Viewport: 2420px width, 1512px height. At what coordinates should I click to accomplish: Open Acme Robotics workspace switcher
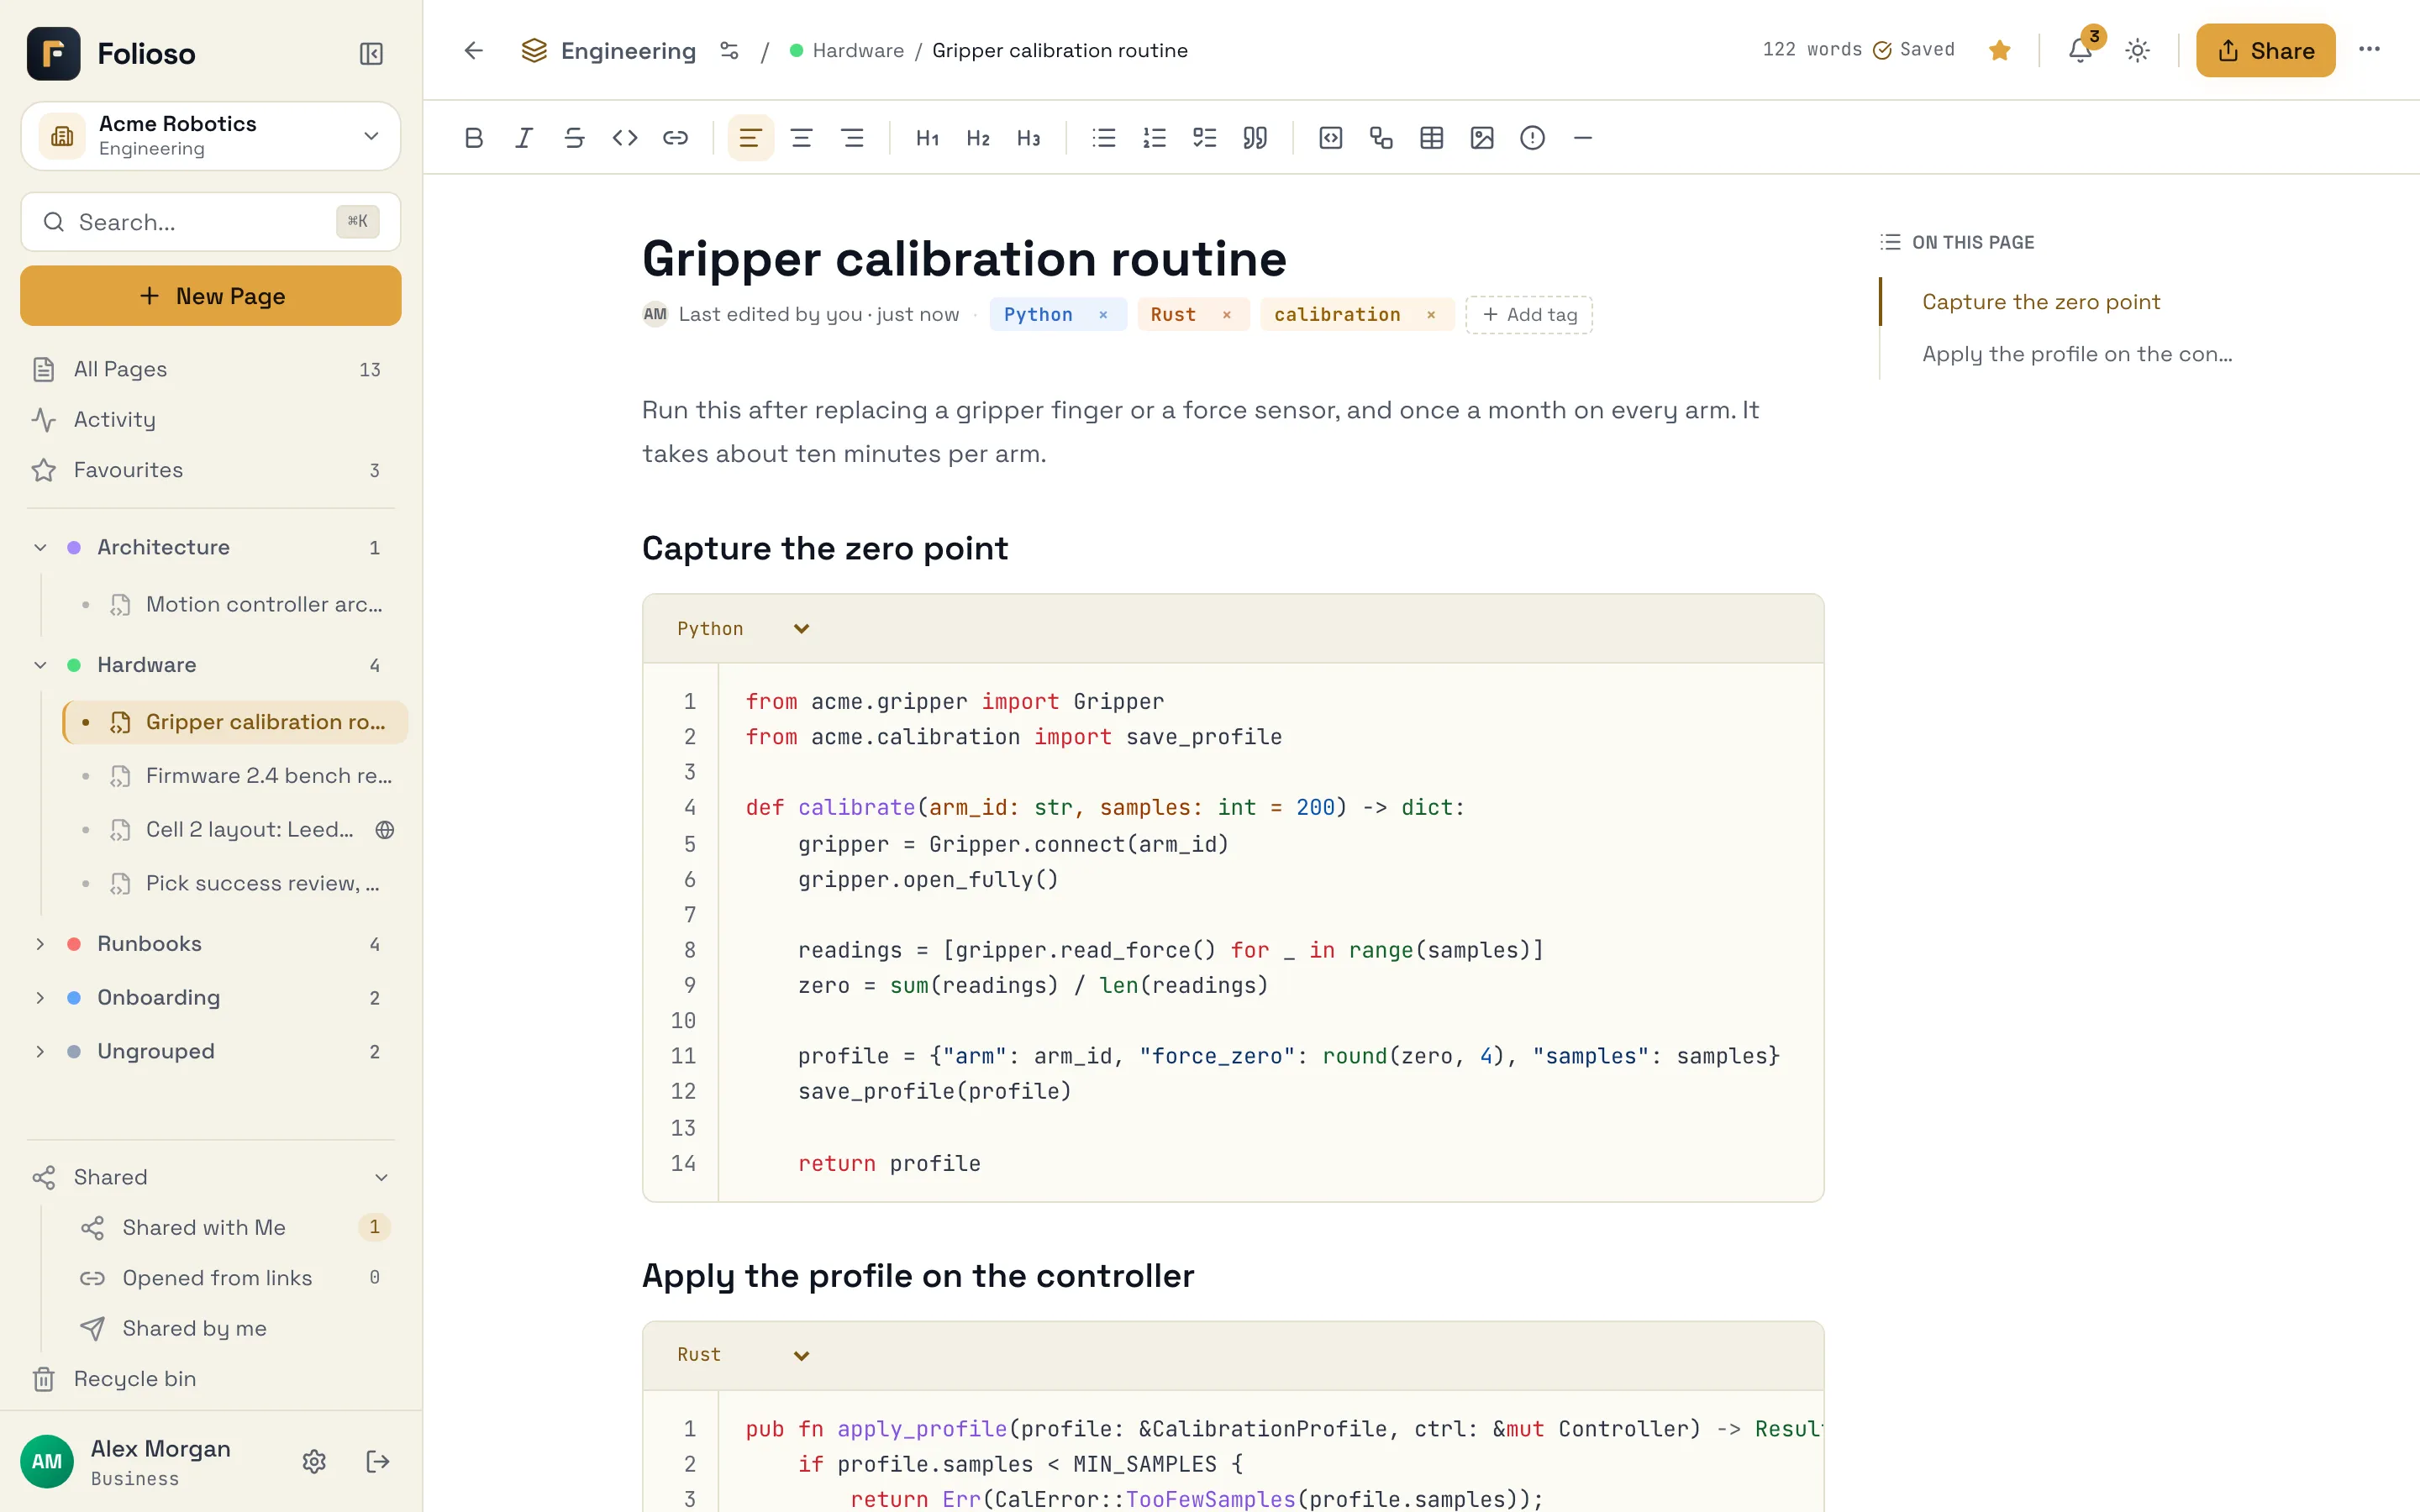(x=210, y=136)
